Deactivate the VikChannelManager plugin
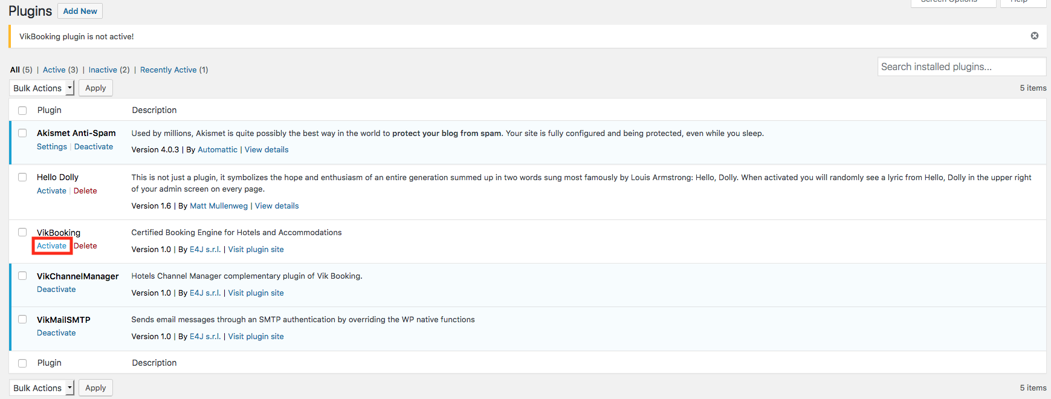Viewport: 1051px width, 399px height. point(56,290)
